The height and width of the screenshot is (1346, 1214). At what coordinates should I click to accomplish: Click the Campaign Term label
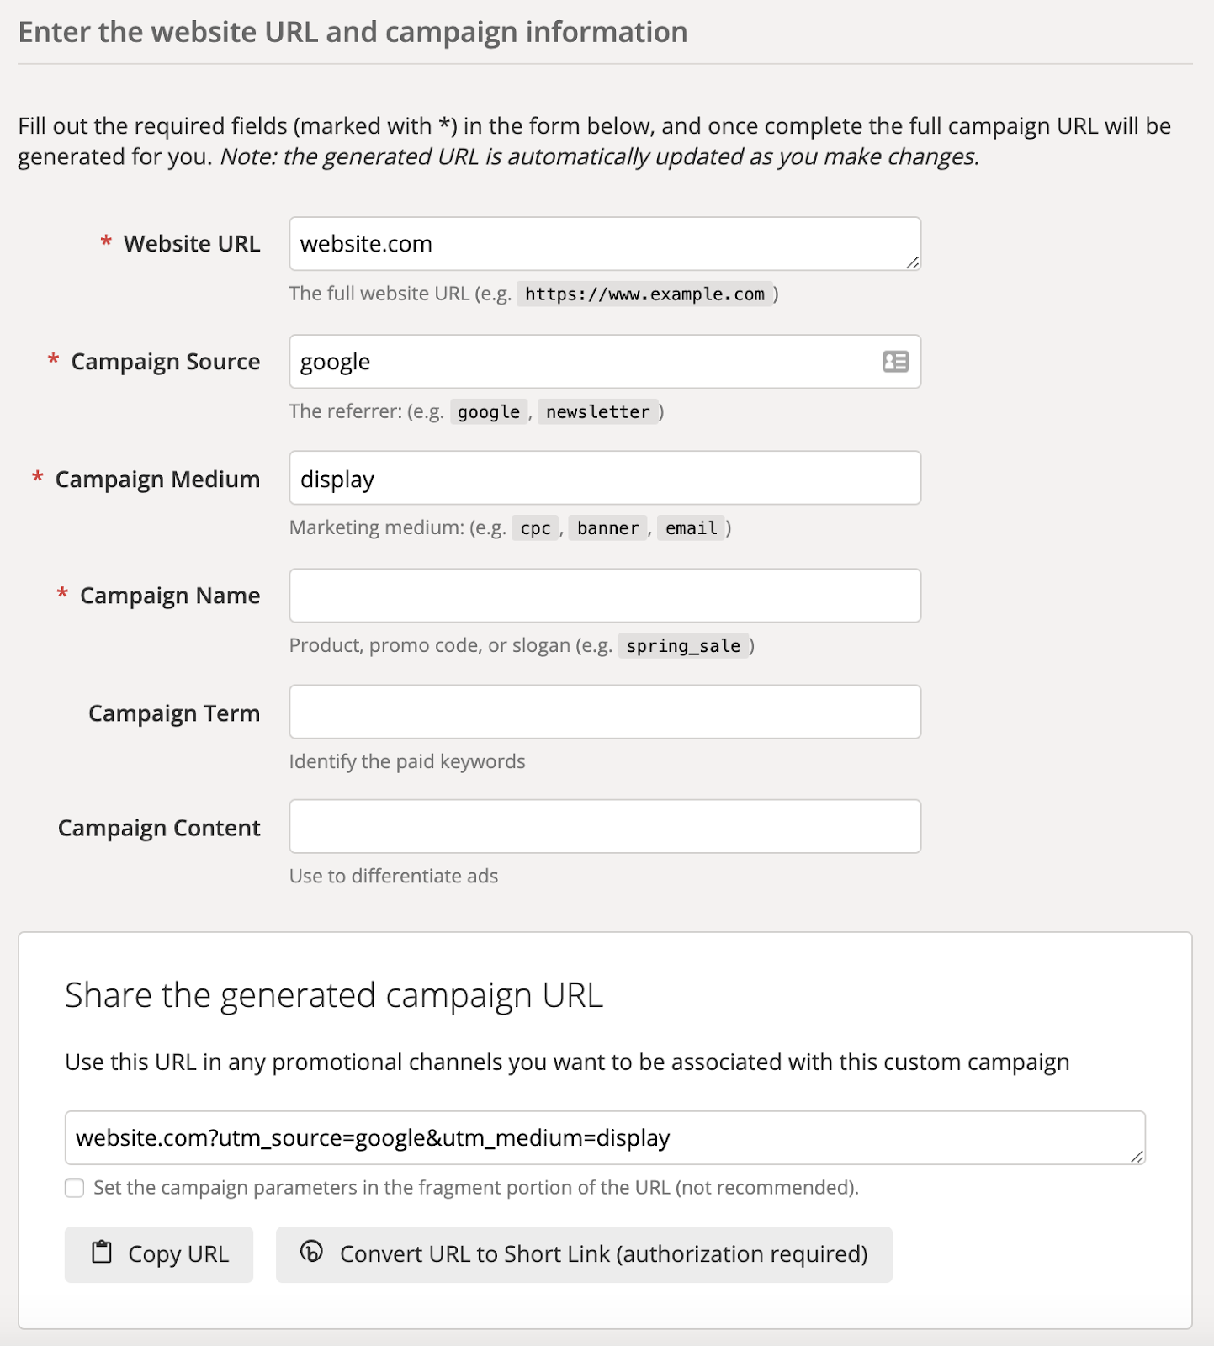173,713
